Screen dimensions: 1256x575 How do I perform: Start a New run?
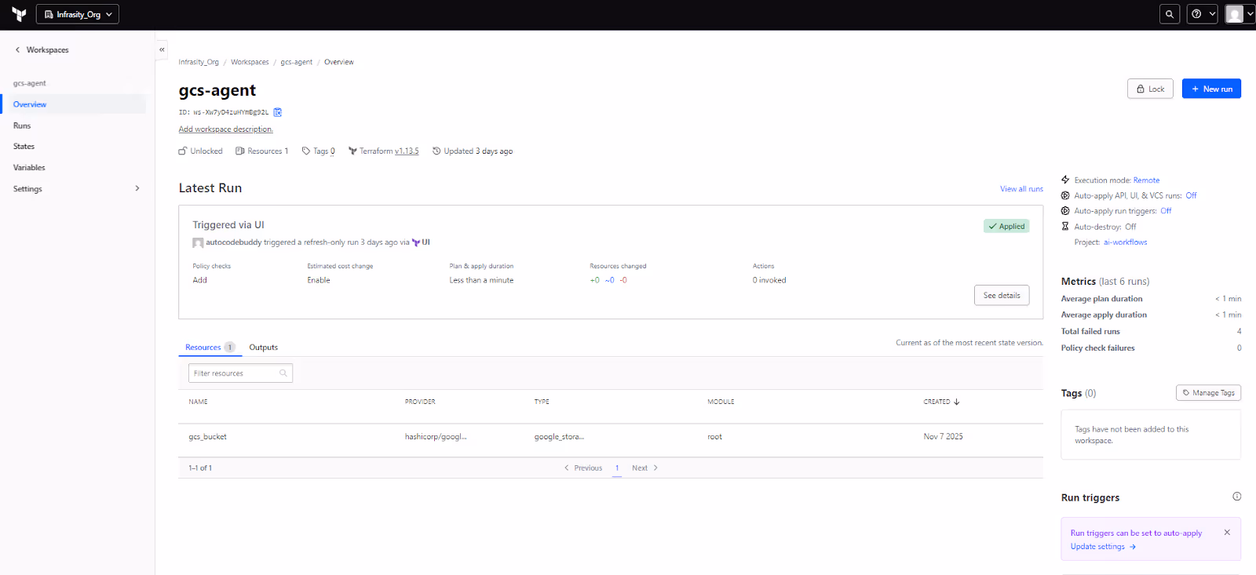point(1211,89)
